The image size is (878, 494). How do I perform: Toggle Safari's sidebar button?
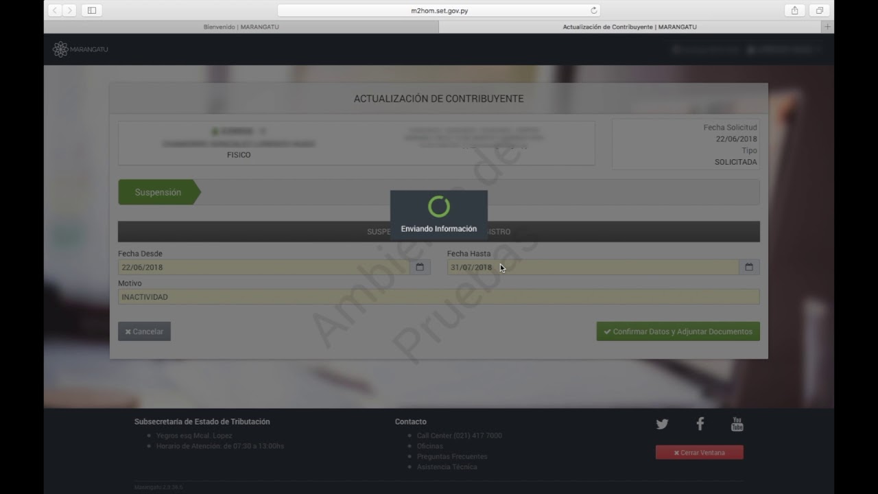click(x=92, y=10)
